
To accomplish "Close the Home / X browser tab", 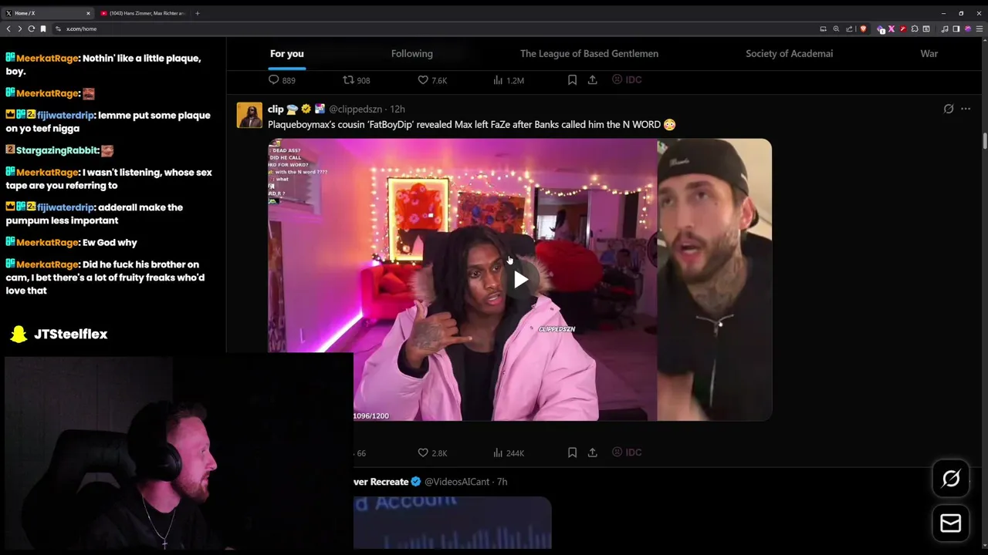I will point(88,13).
